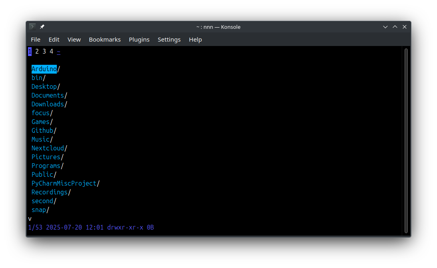Select the bin directory
437x268 pixels.
tap(38, 78)
